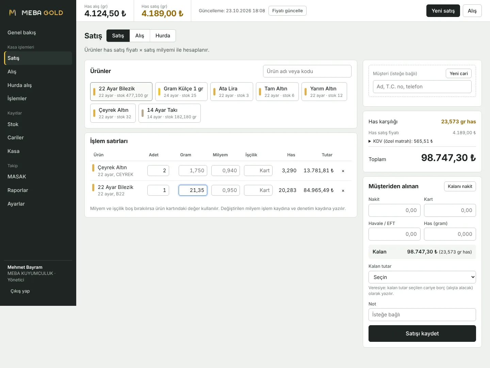This screenshot has height=368, width=490.
Task: Add Çeyrek Altın product card
Action: pos(113,113)
